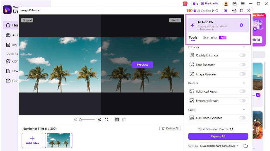270x151 pixels.
Task: Click the Face Enhancer tool icon
Action: pos(192,65)
